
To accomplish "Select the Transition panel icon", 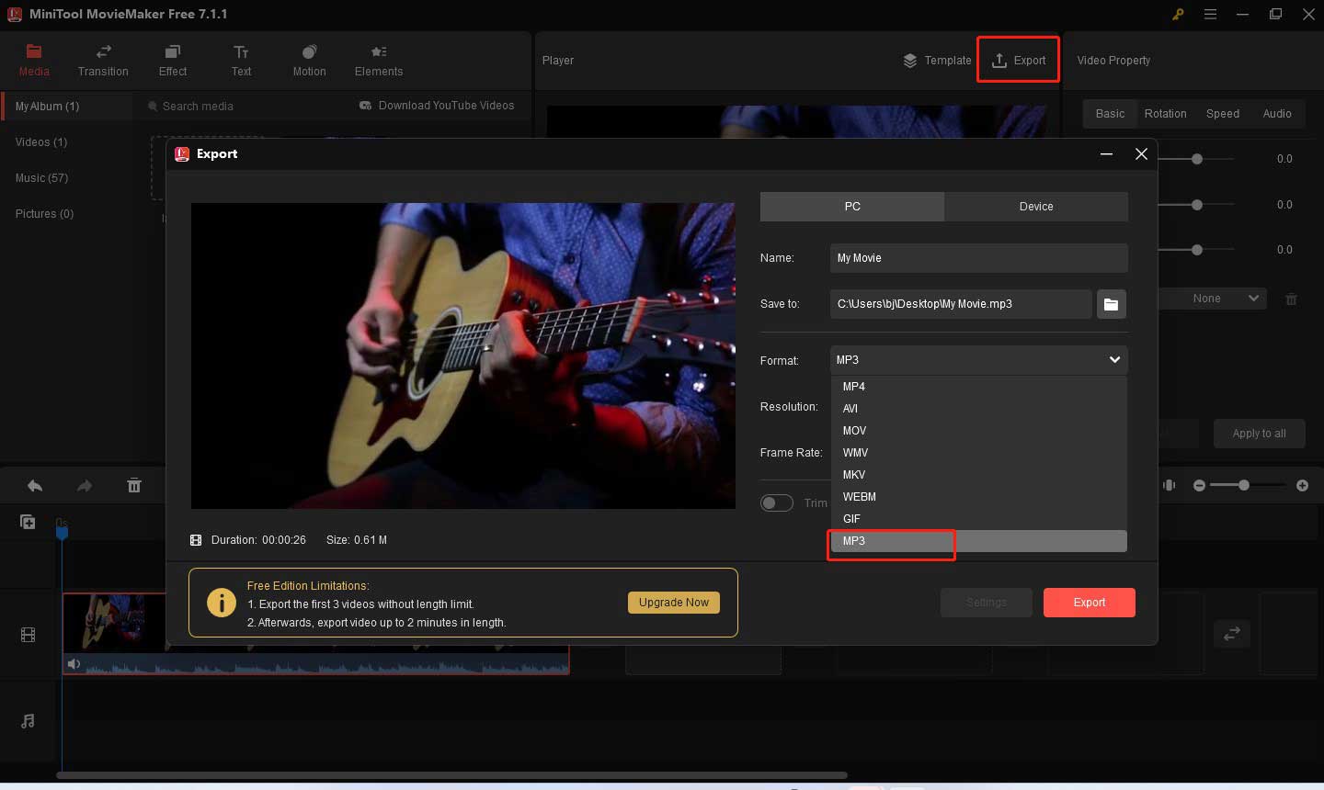I will coord(103,61).
